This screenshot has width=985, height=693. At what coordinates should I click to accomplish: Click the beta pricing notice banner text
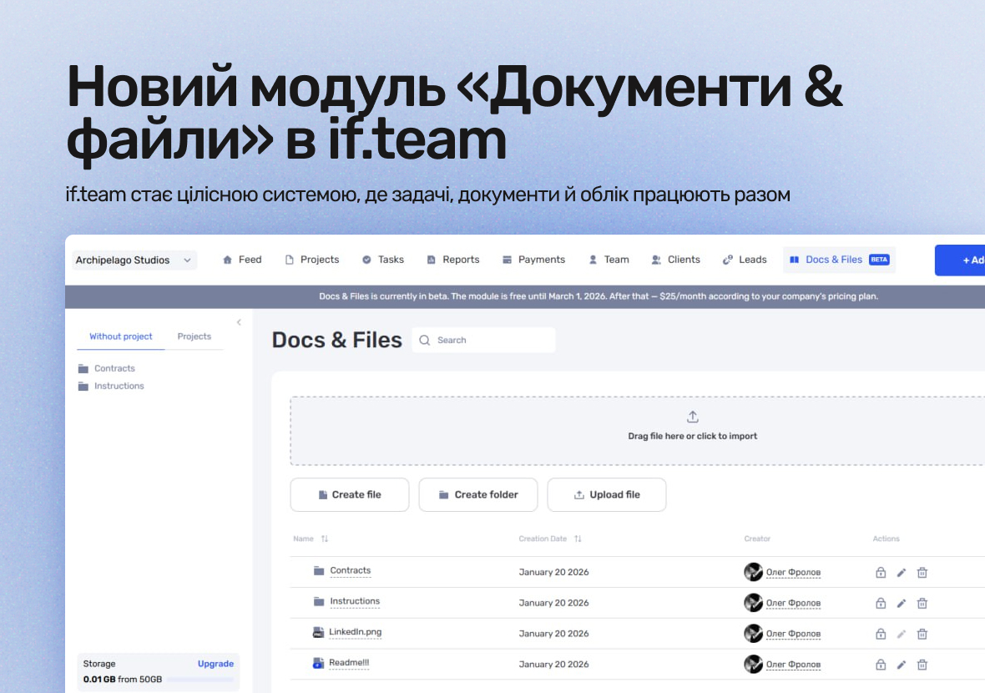pos(598,296)
